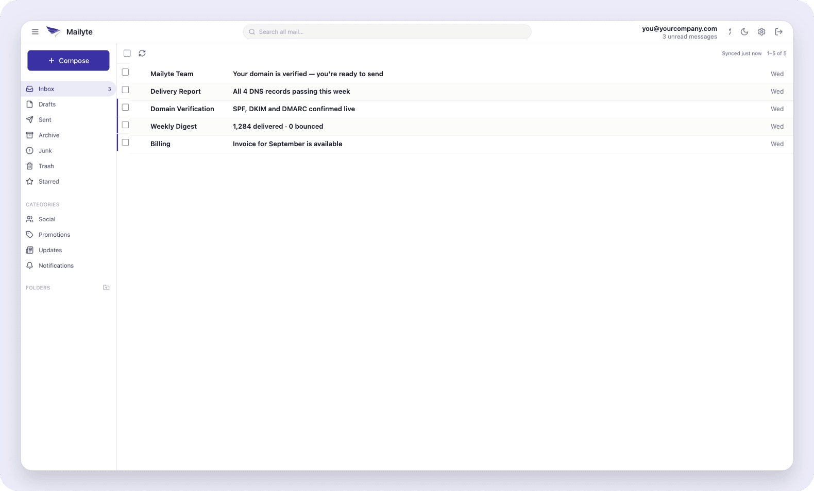Click the Inbox unread count badge 3

point(109,89)
